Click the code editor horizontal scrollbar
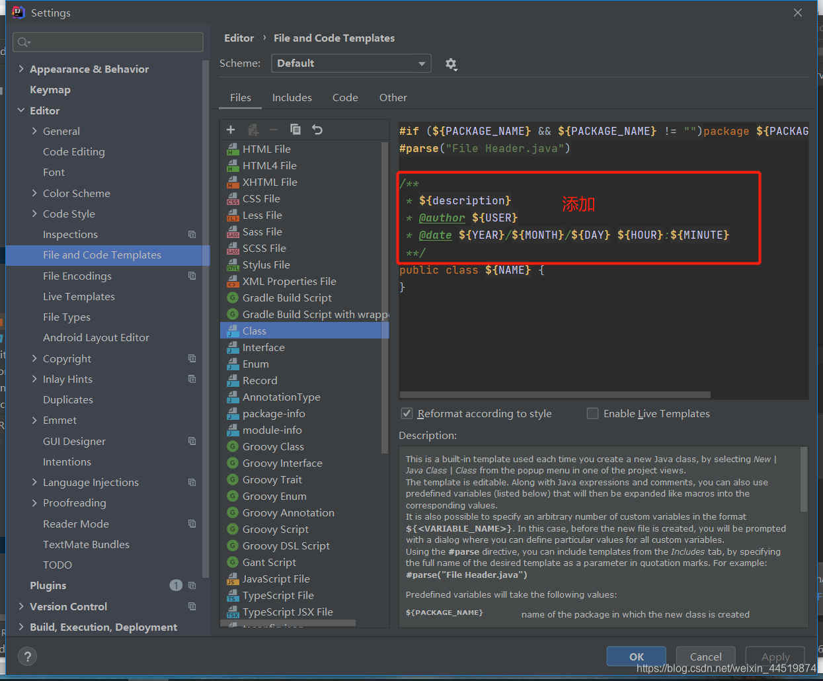The width and height of the screenshot is (823, 681). point(555,395)
